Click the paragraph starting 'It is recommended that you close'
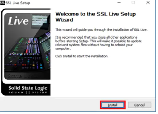This screenshot has width=158, height=114. click(98, 43)
